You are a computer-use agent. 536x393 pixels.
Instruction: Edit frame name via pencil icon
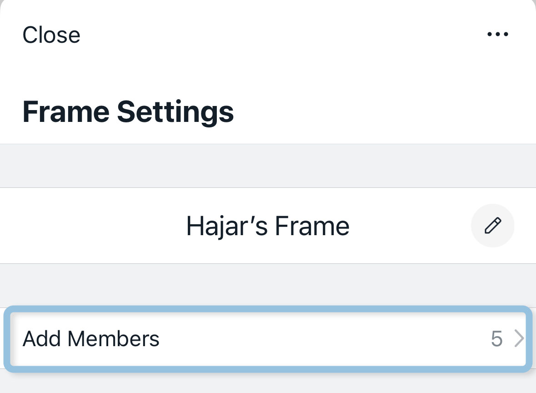[x=493, y=226]
